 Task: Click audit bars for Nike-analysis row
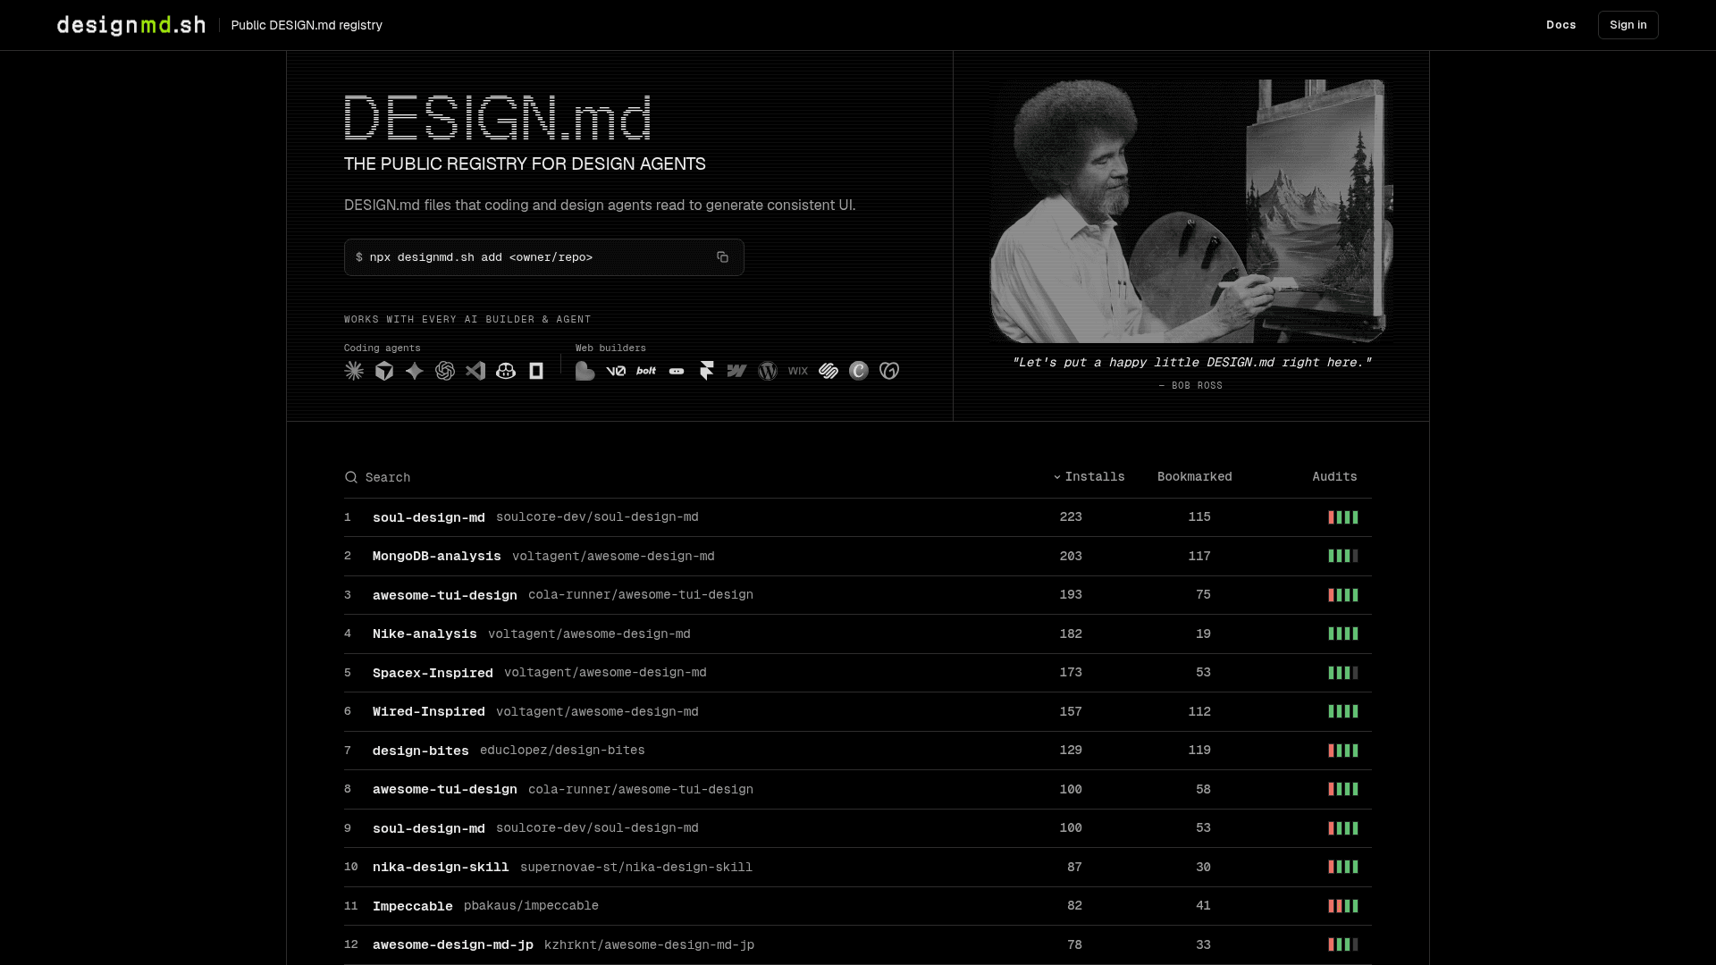click(x=1343, y=634)
